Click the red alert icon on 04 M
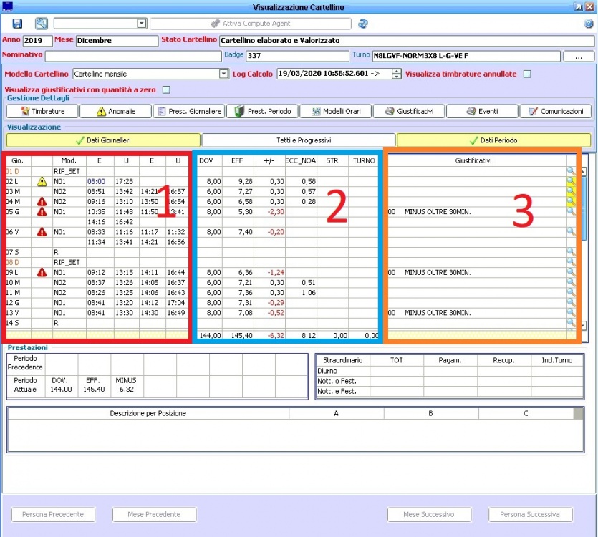598x537 pixels. (42, 202)
